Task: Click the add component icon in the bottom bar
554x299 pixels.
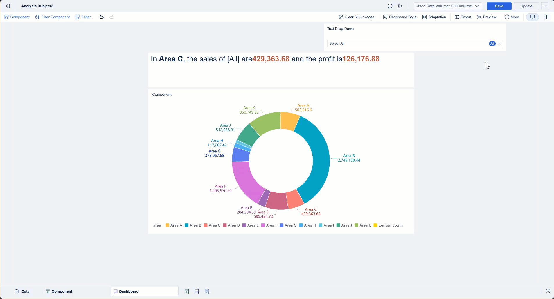Action: point(187,291)
